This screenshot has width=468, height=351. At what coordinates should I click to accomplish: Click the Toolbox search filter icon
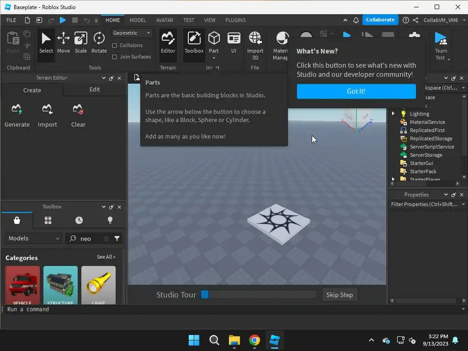[x=117, y=238]
